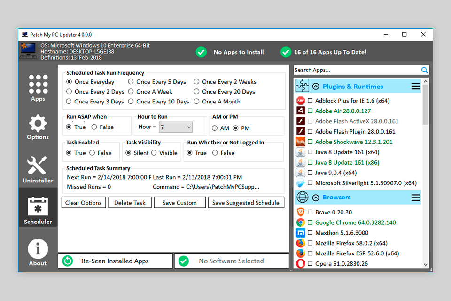Collapse the Plugins & Runtimes category
The image size is (451, 301).
coord(316,87)
